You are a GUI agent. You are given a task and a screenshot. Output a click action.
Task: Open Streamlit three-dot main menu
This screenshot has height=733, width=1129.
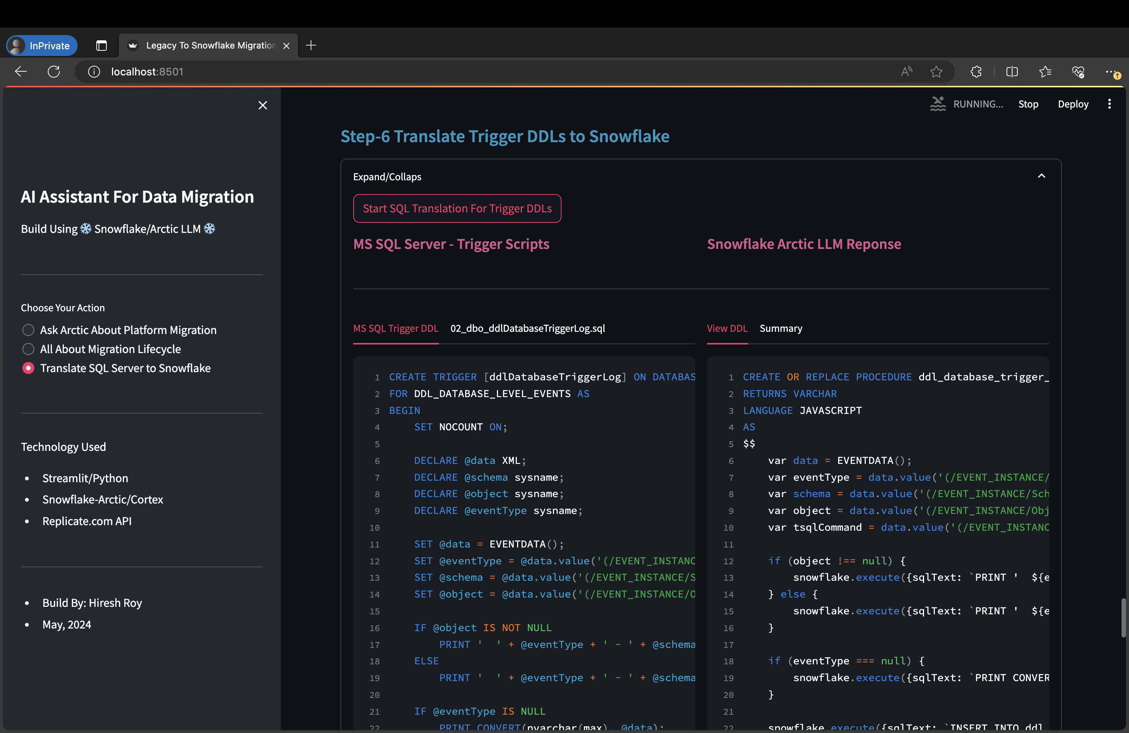[x=1109, y=104]
